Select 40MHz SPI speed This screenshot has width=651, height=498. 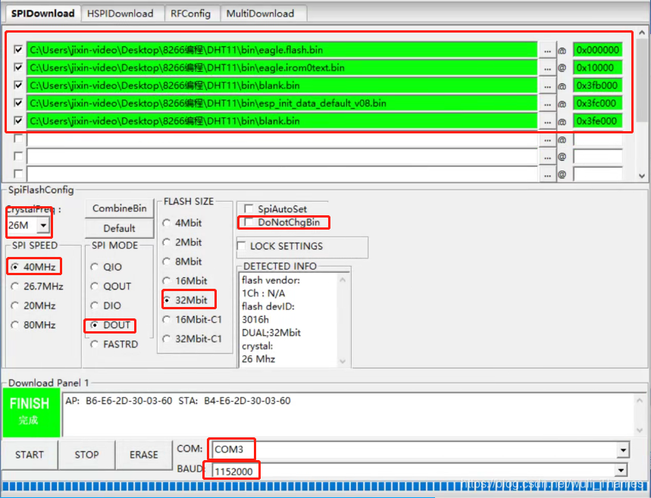click(34, 267)
